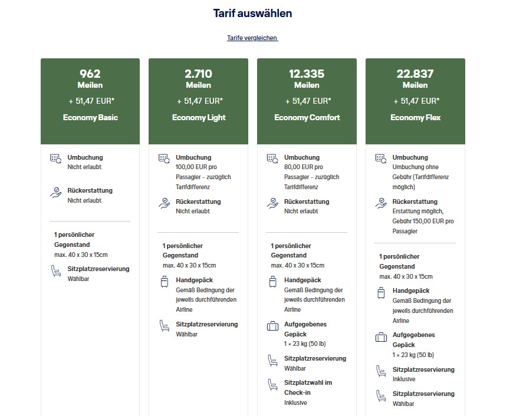Click Umbuchung calendar icon in Economy Flex
Viewport: 513px width, 416px height.
pyautogui.click(x=381, y=159)
